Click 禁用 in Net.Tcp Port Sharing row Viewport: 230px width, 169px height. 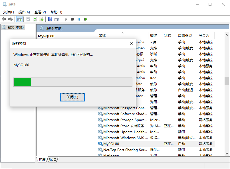[x=181, y=150]
